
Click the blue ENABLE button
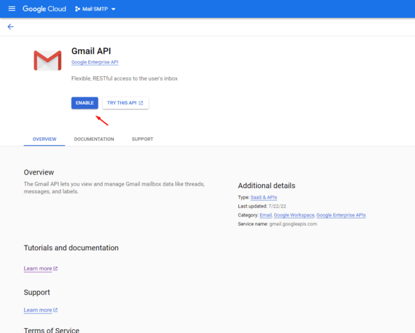(x=84, y=103)
